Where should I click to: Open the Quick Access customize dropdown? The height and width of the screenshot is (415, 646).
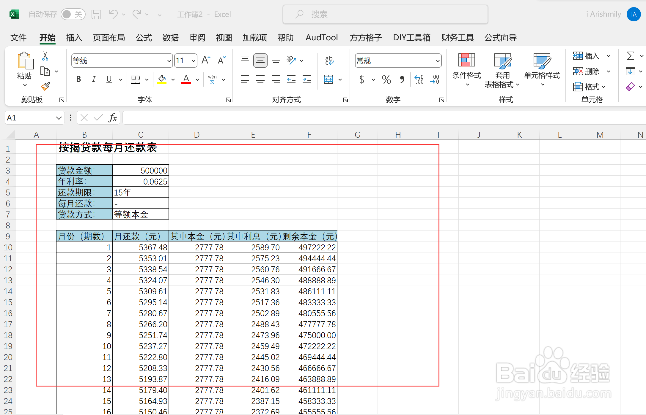pyautogui.click(x=160, y=14)
